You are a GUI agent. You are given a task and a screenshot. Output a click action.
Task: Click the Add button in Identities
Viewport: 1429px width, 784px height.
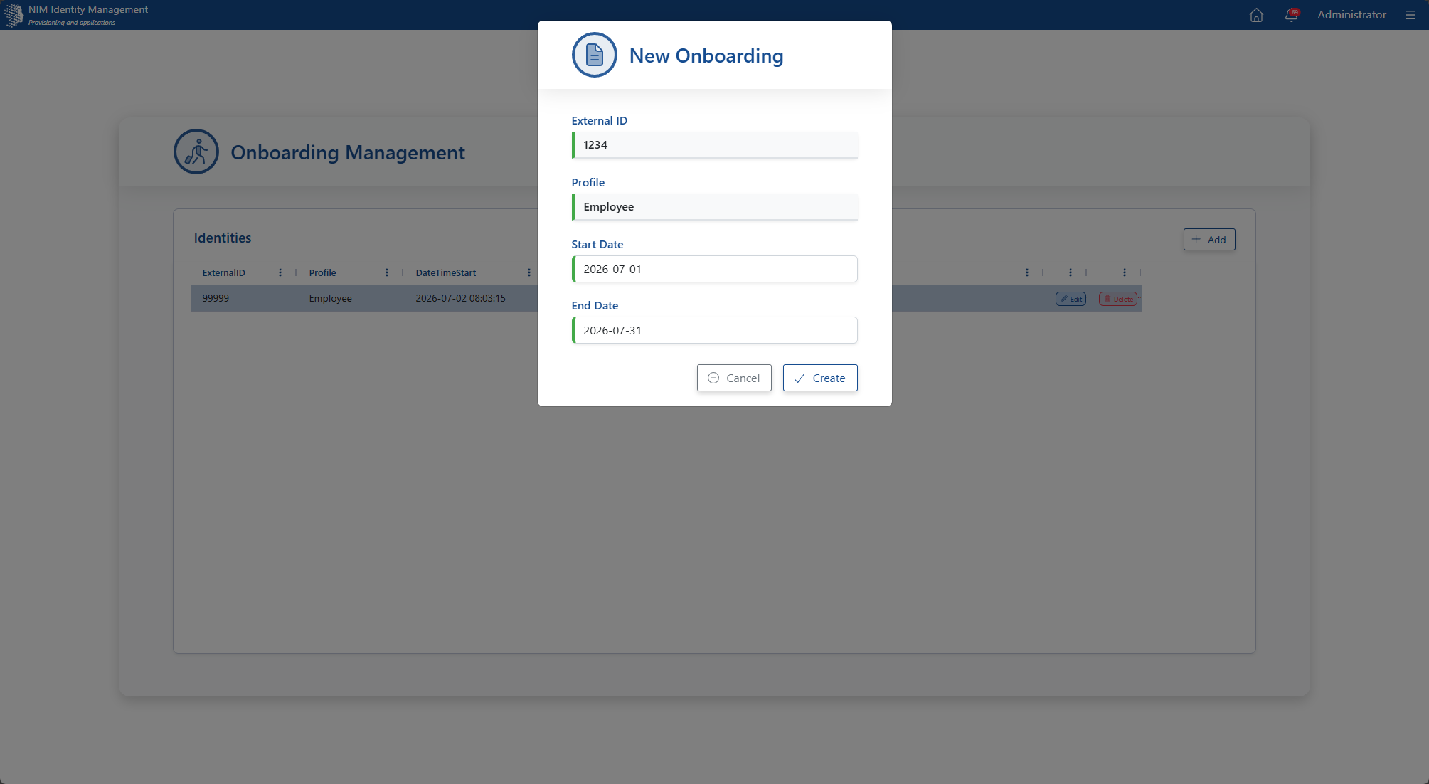click(x=1209, y=240)
